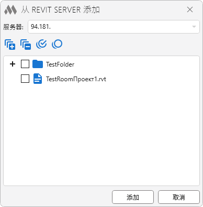Image resolution: width=203 pixels, height=207 pixels.
Task: Click the application logo in title bar
Action: coord(10,10)
